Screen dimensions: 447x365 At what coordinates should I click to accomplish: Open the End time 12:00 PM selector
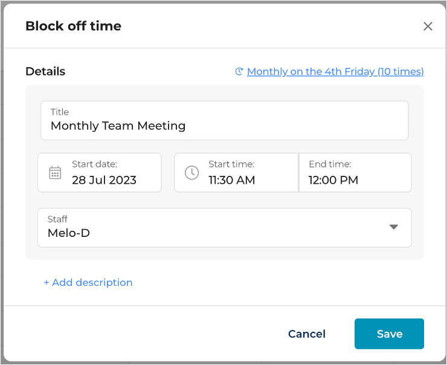click(355, 172)
